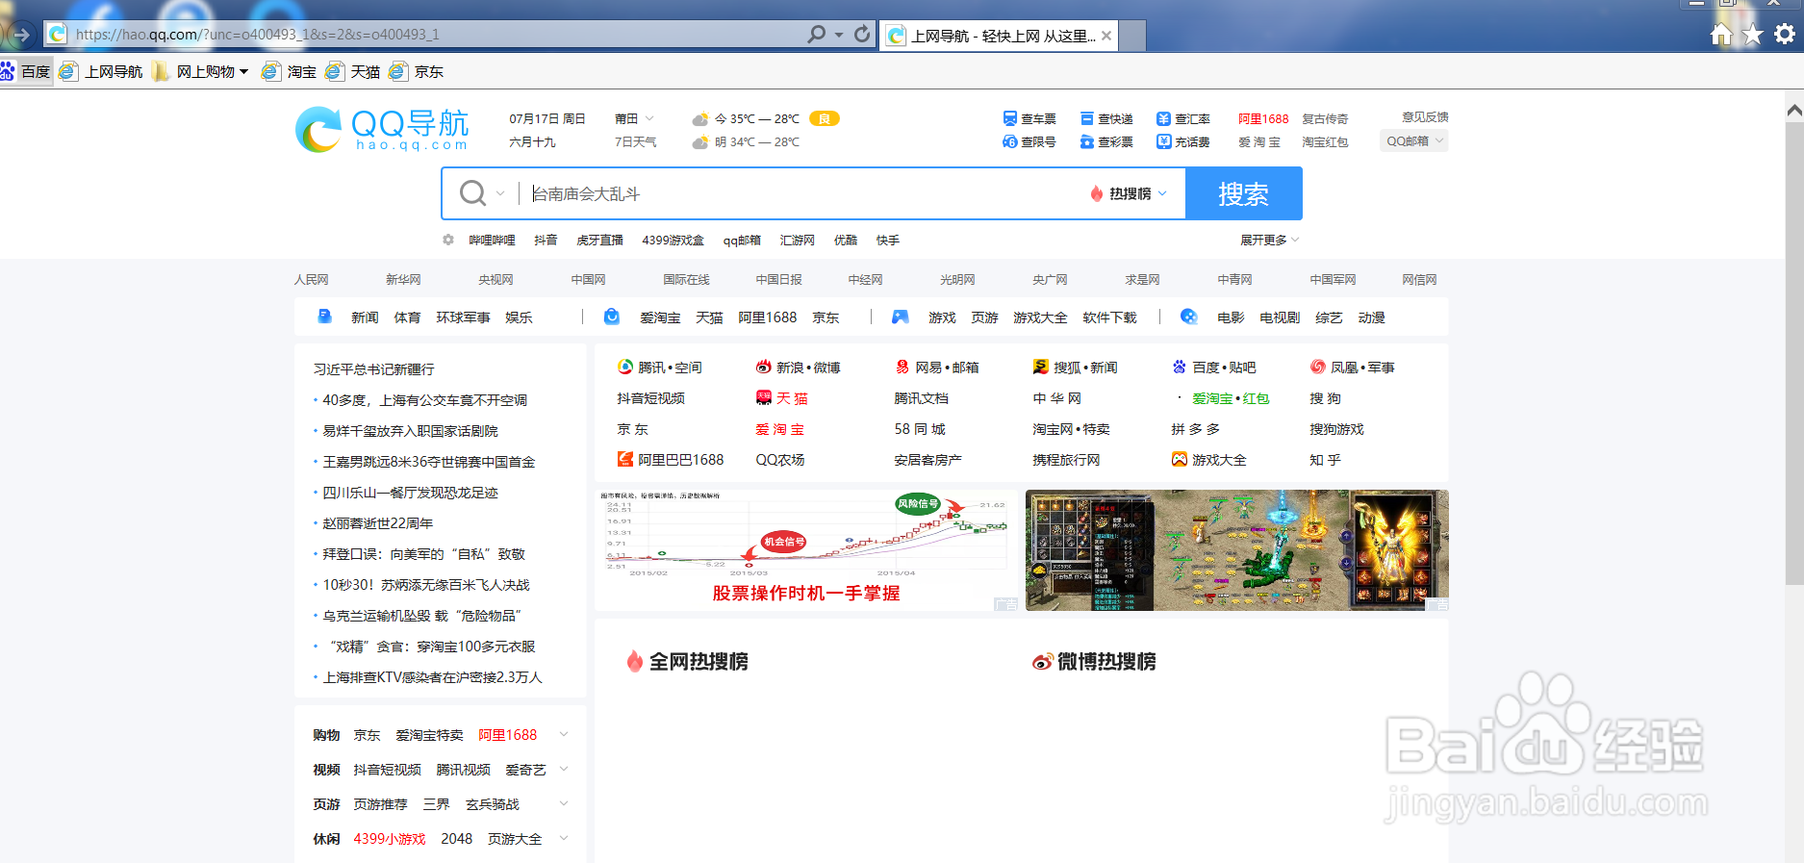1804x863 pixels.
Task: Click the address bar search magnifier icon
Action: pyautogui.click(x=817, y=35)
